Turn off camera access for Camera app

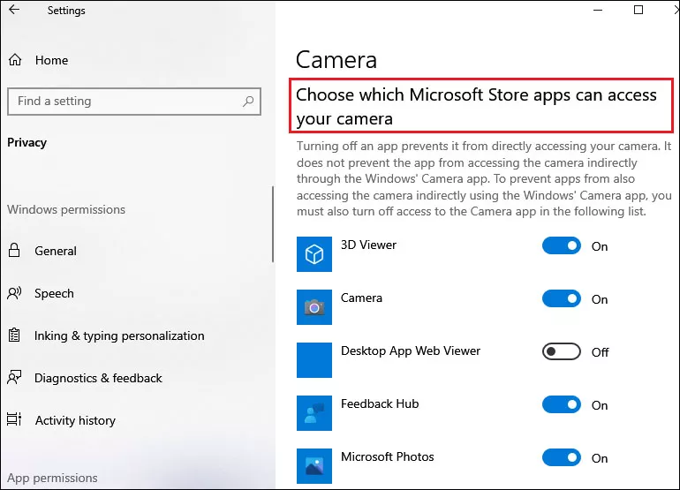click(x=561, y=298)
